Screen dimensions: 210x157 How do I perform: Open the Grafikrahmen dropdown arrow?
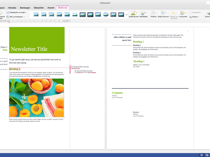[x=136, y=13]
